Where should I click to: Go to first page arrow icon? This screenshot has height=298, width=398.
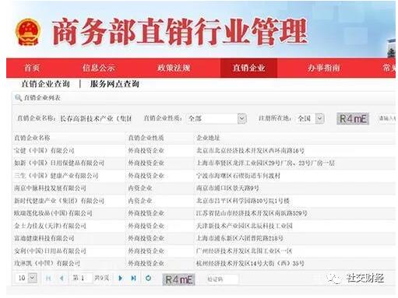[48, 278]
